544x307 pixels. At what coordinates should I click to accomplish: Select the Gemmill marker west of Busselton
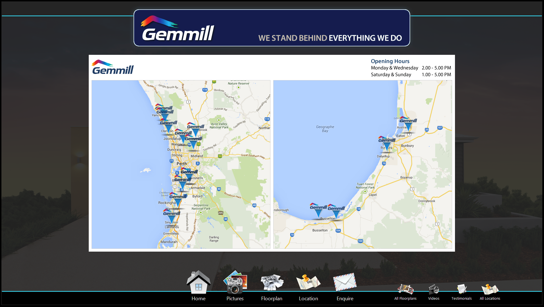318,211
